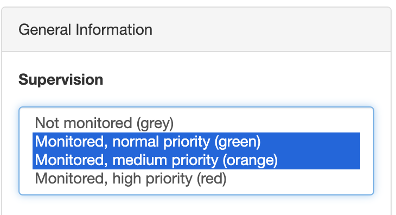396x215 pixels.
Task: Keep only the orange highlighted option selected
Action: pos(196,160)
